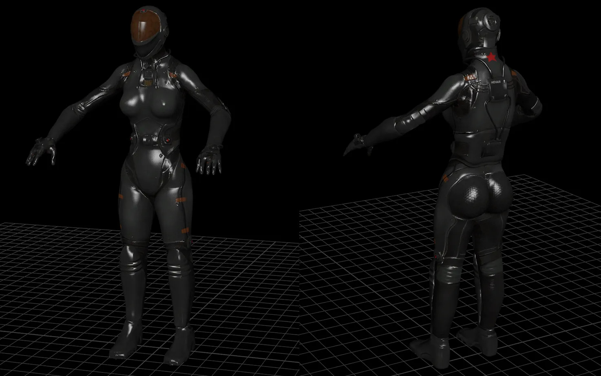Select the red light on belt's left side

(133, 140)
